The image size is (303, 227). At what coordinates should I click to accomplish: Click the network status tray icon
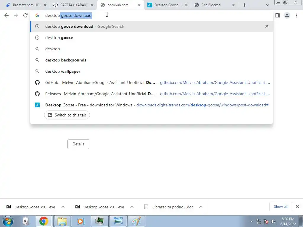click(x=259, y=221)
